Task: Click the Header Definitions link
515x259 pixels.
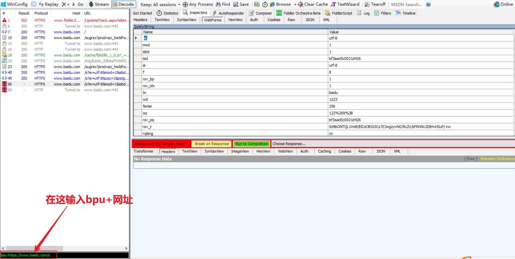Action: (498, 159)
